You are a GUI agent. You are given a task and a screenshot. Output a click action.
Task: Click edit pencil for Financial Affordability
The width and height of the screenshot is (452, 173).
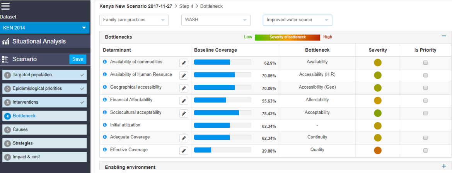[x=184, y=101]
